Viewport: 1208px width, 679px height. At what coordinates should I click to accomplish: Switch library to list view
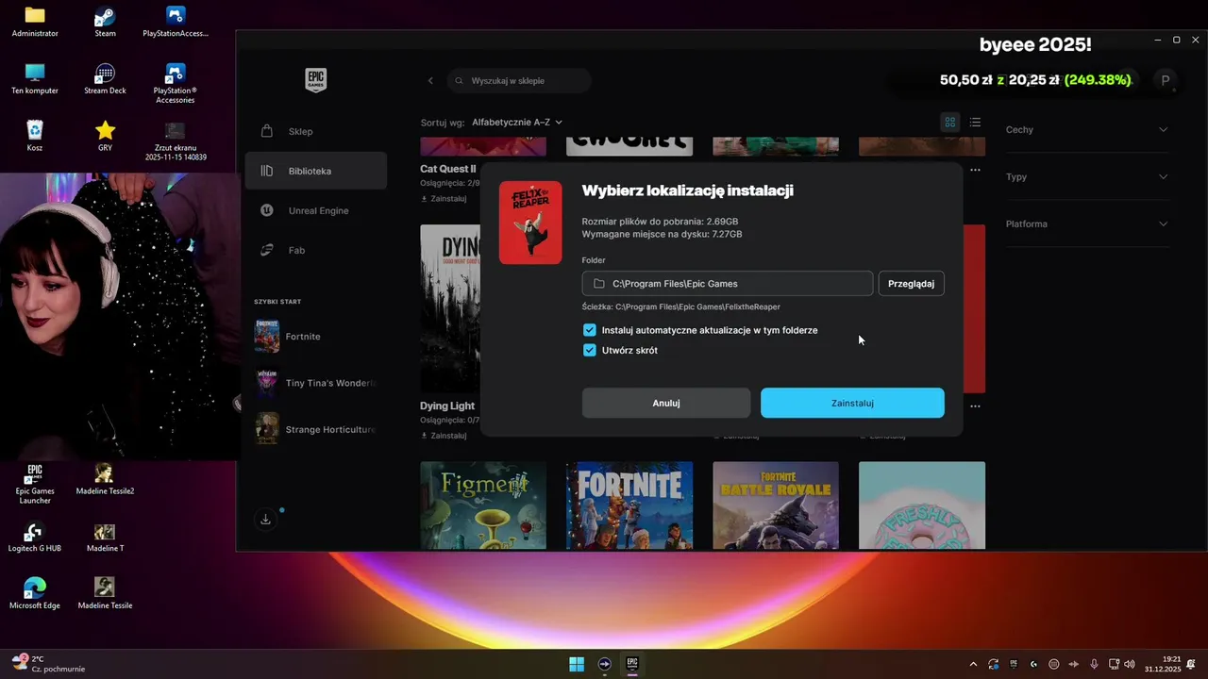coord(975,123)
